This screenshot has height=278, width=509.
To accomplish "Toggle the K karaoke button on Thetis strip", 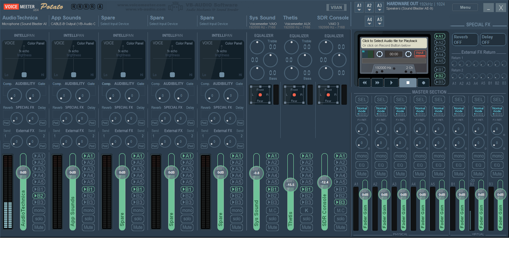I will pos(307,210).
